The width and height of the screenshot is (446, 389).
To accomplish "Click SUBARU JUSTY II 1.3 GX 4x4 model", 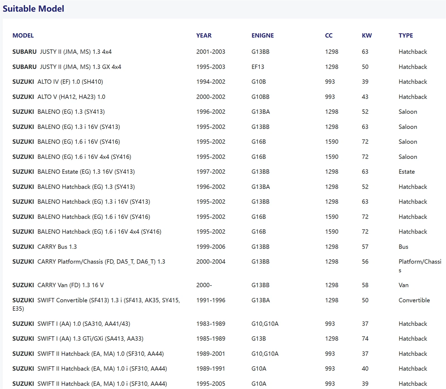I will [x=67, y=67].
